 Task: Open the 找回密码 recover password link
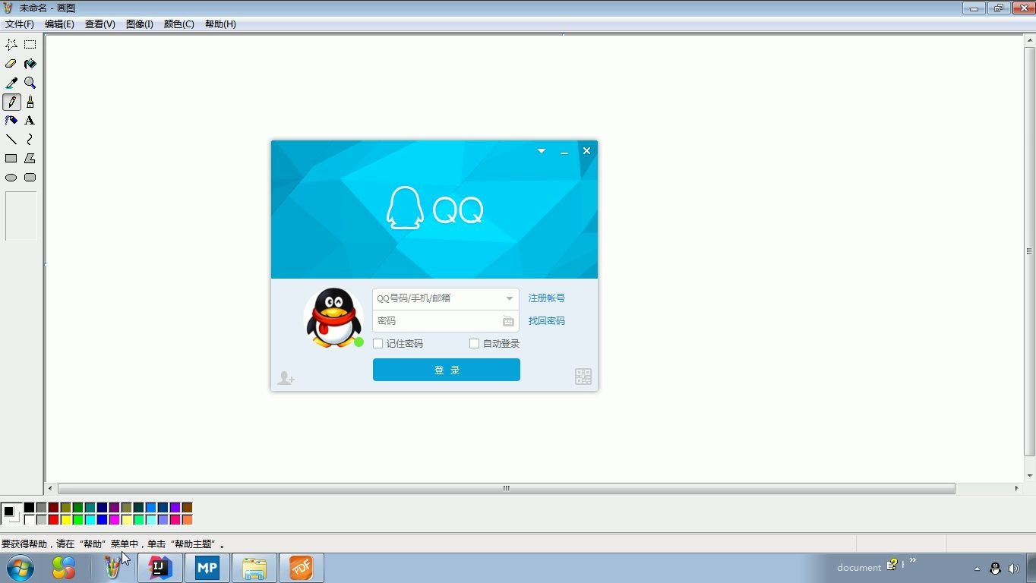(x=547, y=321)
